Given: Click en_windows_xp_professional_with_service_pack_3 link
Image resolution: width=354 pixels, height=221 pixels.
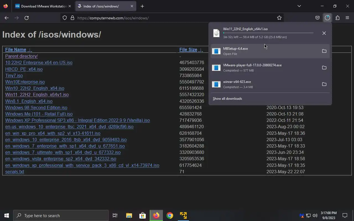Looking at the screenshot, I should tap(82, 165).
